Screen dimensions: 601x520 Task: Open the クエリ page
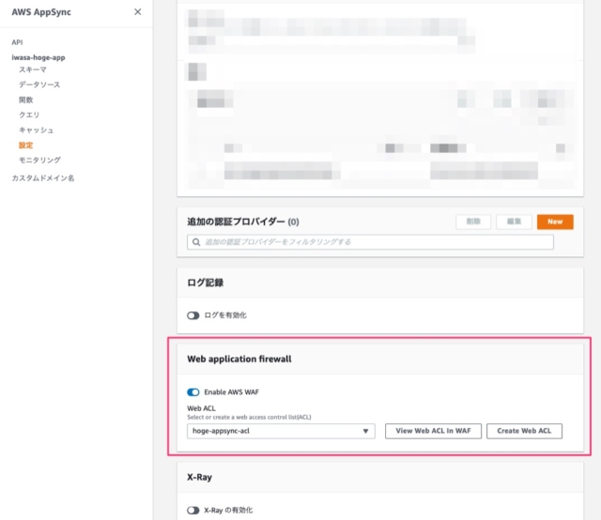coord(29,115)
